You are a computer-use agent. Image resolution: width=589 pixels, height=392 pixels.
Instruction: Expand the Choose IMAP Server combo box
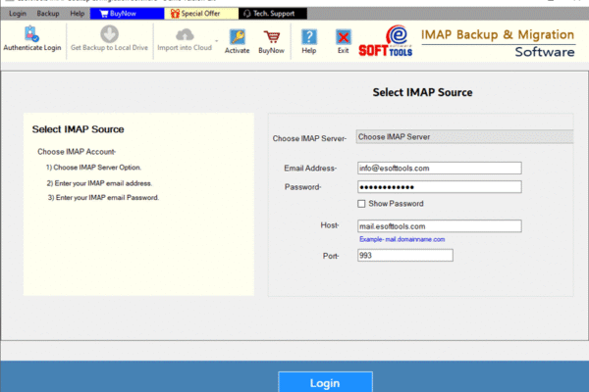464,137
